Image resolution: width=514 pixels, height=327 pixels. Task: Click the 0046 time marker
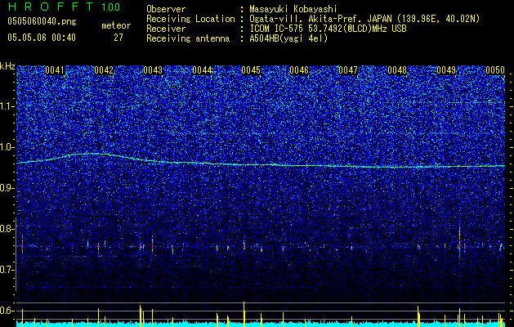coord(299,70)
